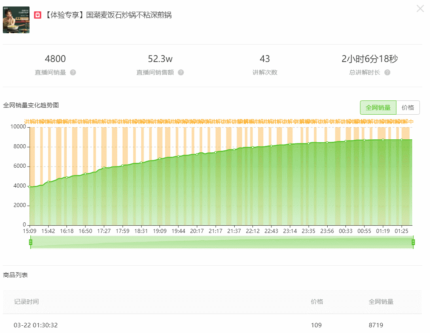Click the red shopping bag icon

(38, 15)
